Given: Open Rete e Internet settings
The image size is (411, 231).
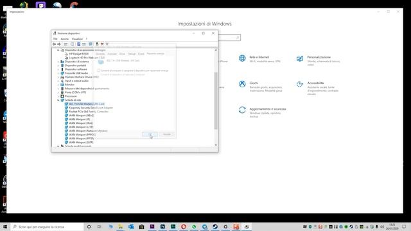Looking at the screenshot, I should tap(259, 59).
